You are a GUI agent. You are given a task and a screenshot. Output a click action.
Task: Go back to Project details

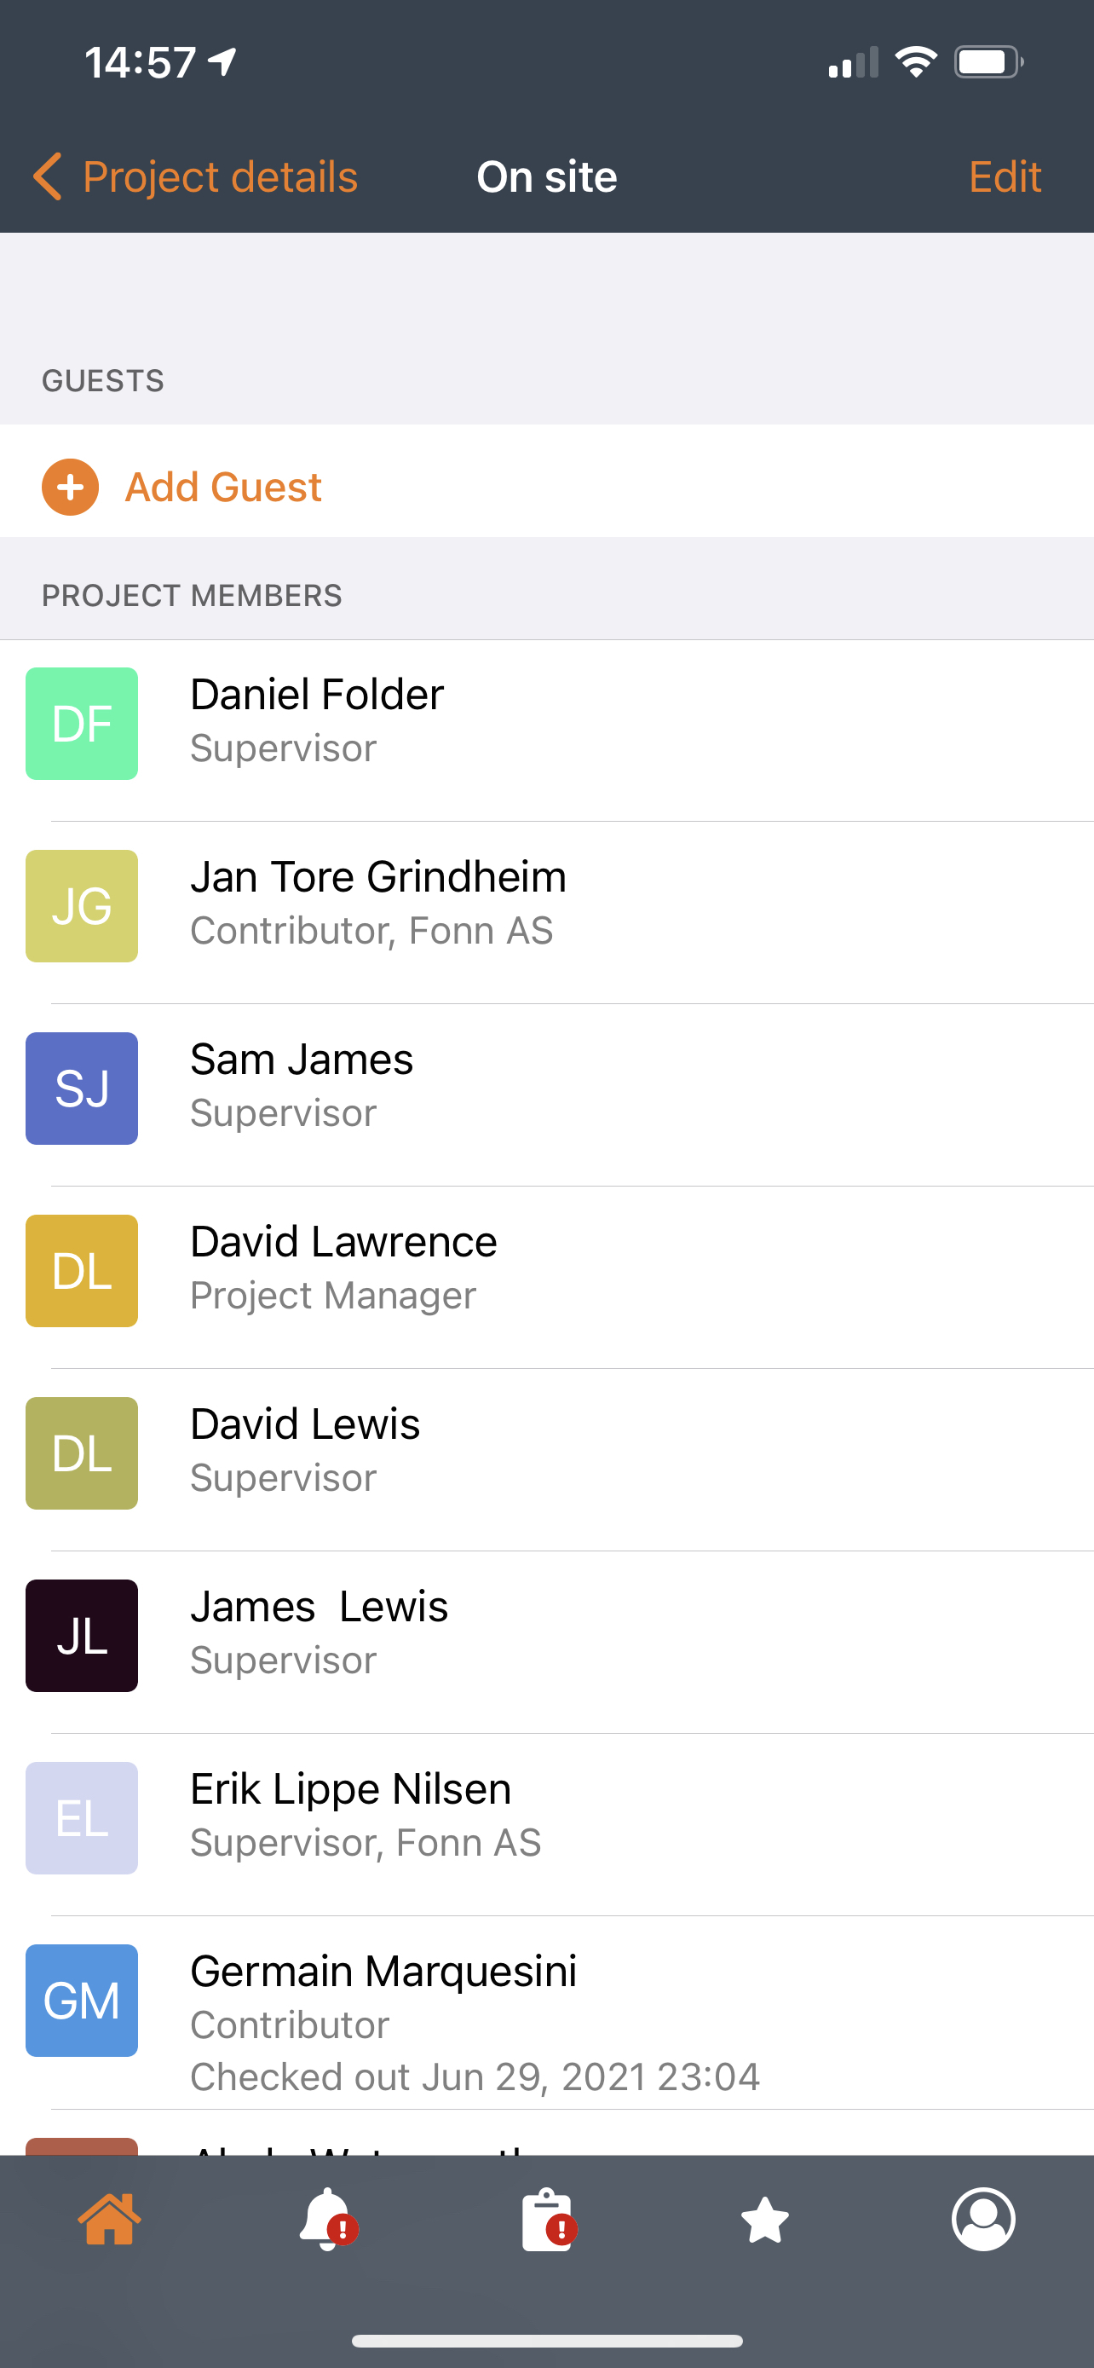(195, 176)
